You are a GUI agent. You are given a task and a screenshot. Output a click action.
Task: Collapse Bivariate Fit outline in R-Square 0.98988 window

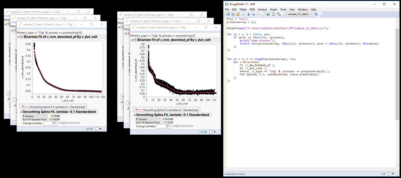tap(18, 37)
